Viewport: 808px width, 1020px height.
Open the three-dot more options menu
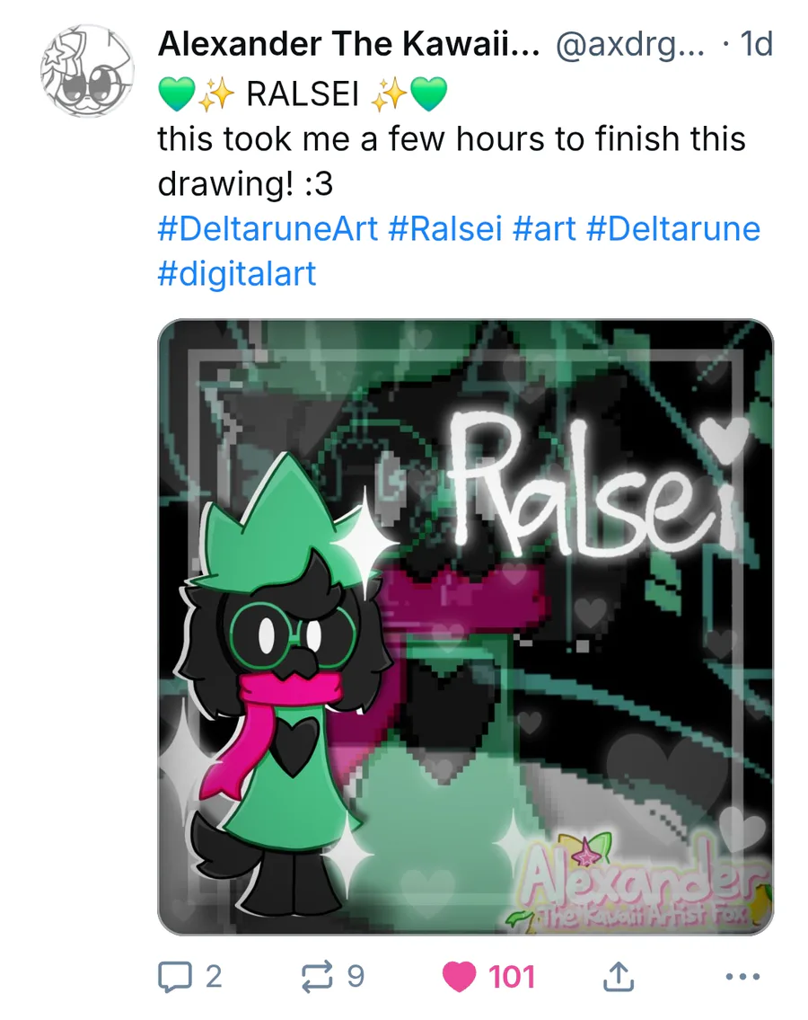click(742, 977)
